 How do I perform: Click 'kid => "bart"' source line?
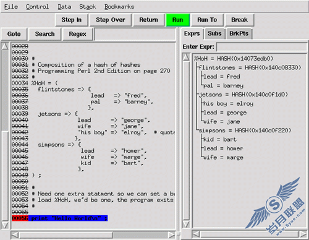coord(112,163)
